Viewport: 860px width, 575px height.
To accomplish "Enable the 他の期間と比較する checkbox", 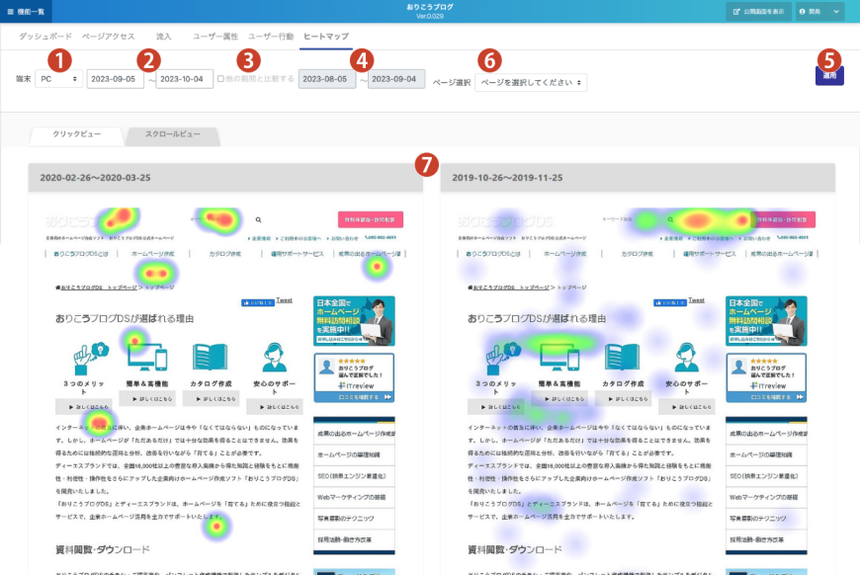I will 220,79.
